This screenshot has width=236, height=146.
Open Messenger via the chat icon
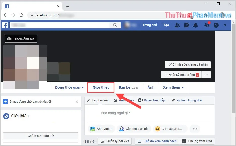coord(186,25)
